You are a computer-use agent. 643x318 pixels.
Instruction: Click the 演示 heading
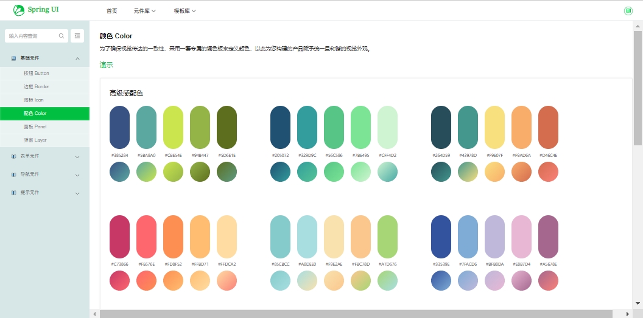[106, 65]
